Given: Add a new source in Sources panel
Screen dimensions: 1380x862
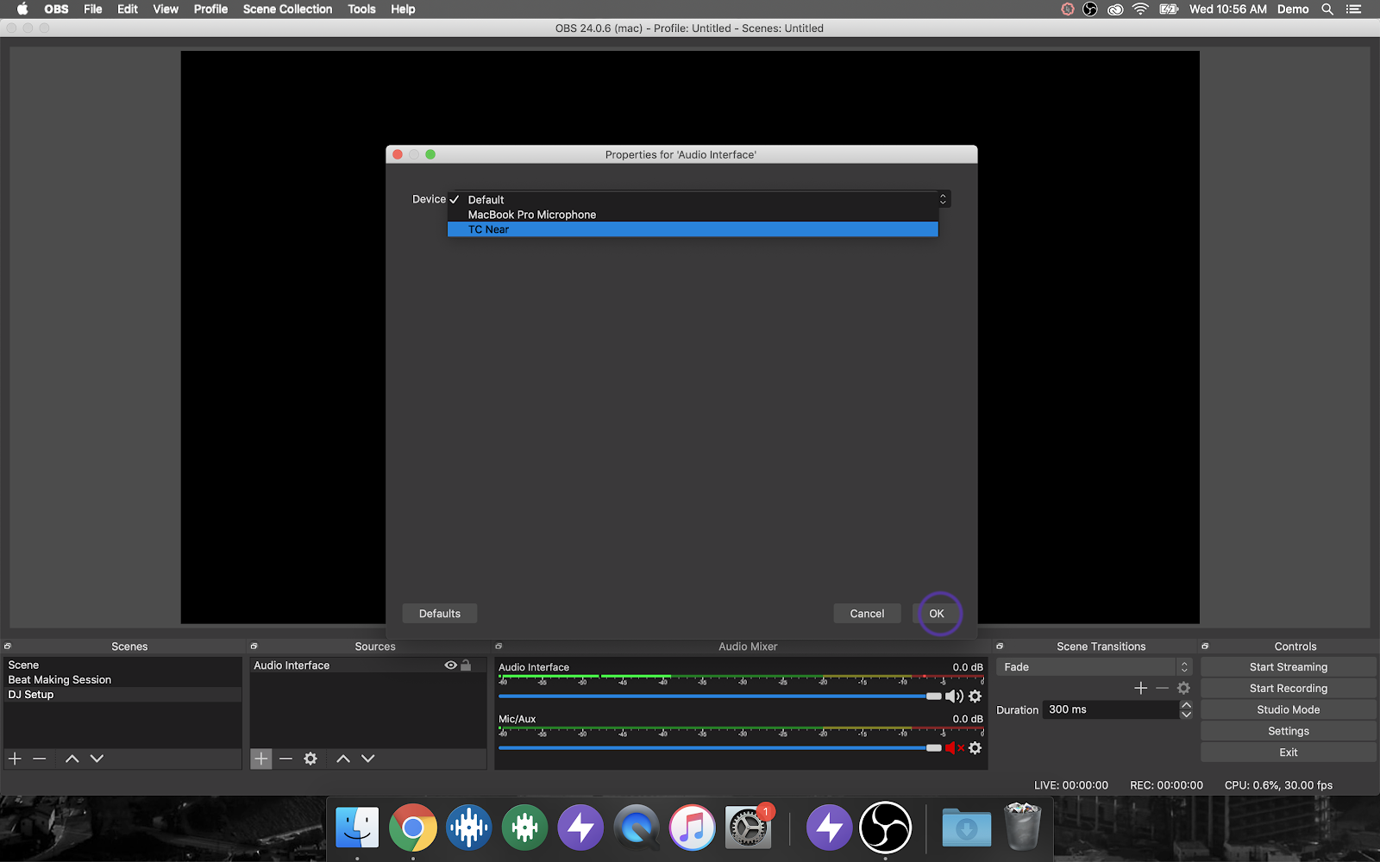Looking at the screenshot, I should 260,759.
